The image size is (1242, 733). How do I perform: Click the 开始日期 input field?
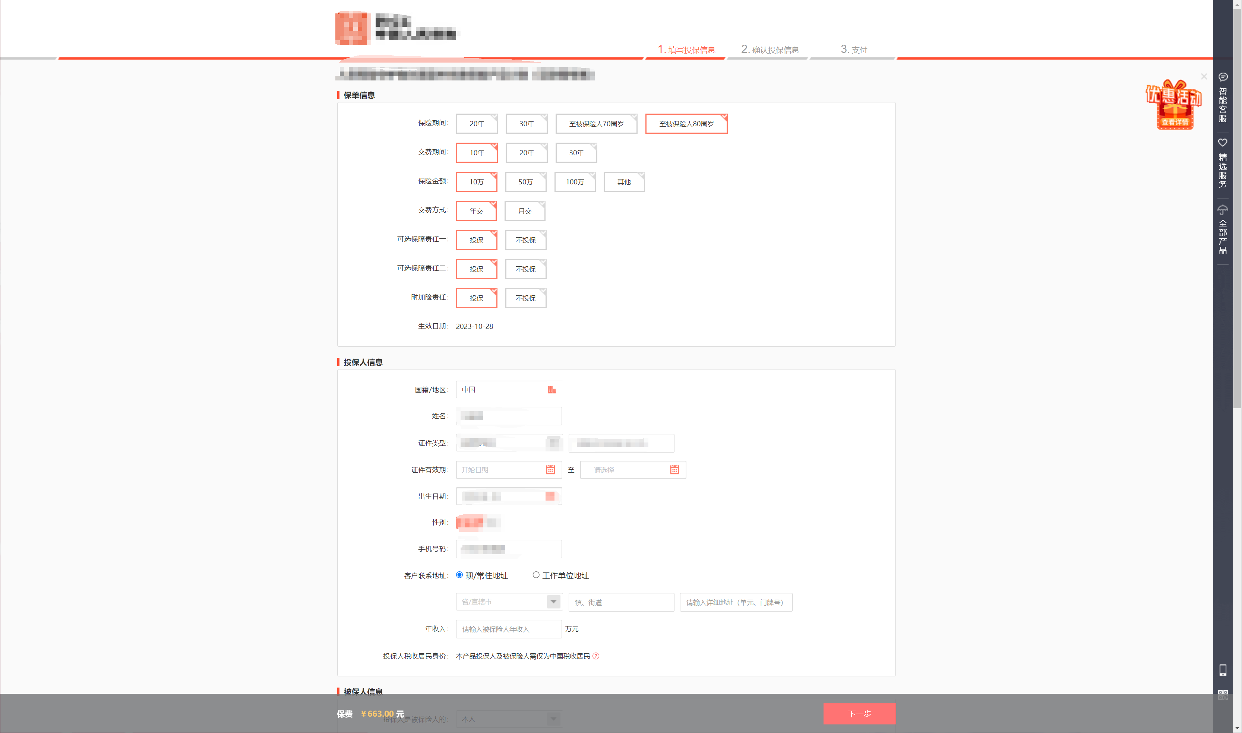click(509, 470)
